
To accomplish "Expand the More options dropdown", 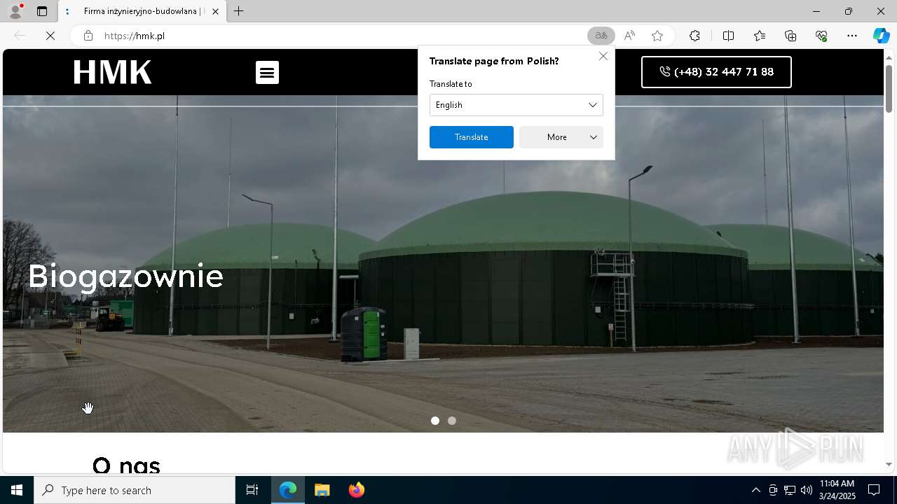I will pos(561,137).
